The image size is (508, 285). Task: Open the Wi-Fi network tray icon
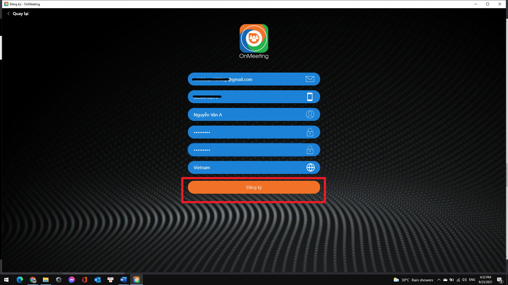[x=458, y=280]
